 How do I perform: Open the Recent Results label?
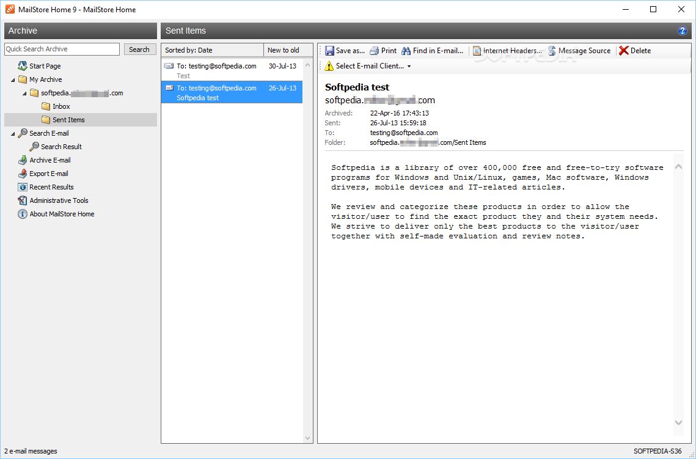tap(51, 187)
